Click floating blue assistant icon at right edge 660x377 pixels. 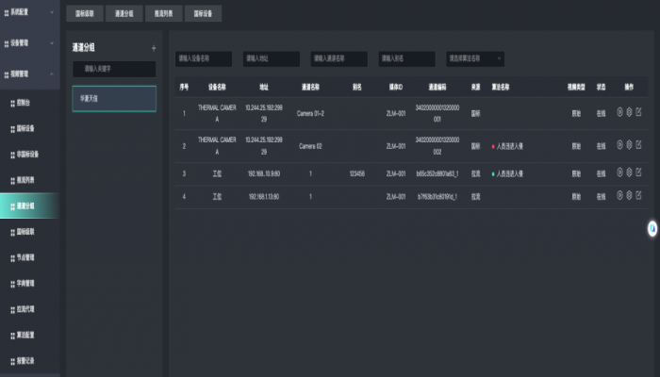pyautogui.click(x=652, y=229)
